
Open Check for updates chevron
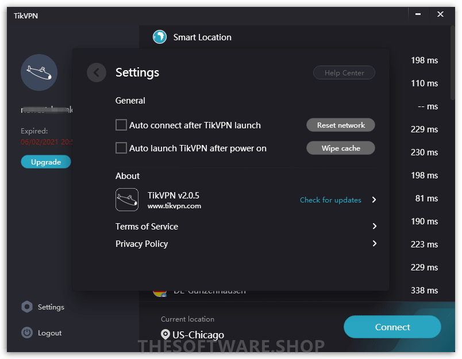pos(374,200)
